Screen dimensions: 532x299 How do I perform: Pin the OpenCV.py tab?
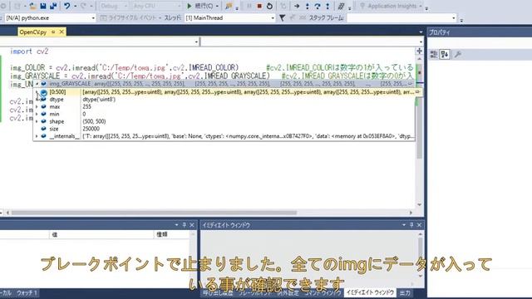(x=53, y=32)
